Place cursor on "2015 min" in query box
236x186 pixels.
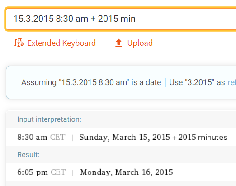pos(117,19)
